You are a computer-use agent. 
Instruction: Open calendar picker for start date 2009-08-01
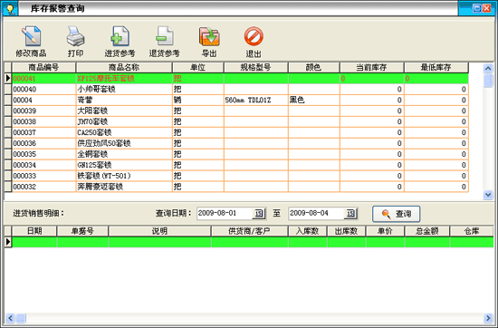pos(259,213)
